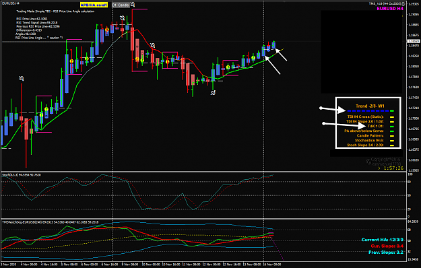Toggle the yellow APB/HA on/off button
Image resolution: width=421 pixels, height=268 pixels.
pyautogui.click(x=94, y=5)
